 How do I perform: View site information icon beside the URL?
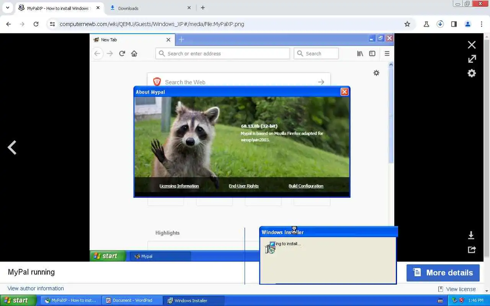53,24
